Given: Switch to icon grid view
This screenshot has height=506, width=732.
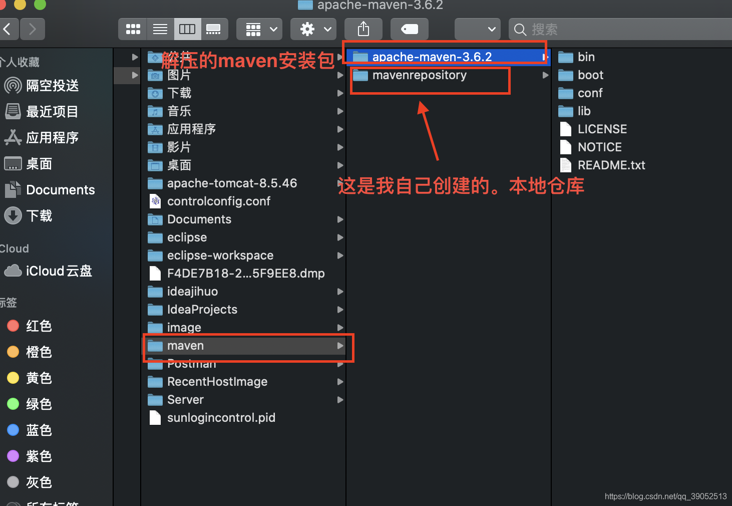Looking at the screenshot, I should [133, 29].
